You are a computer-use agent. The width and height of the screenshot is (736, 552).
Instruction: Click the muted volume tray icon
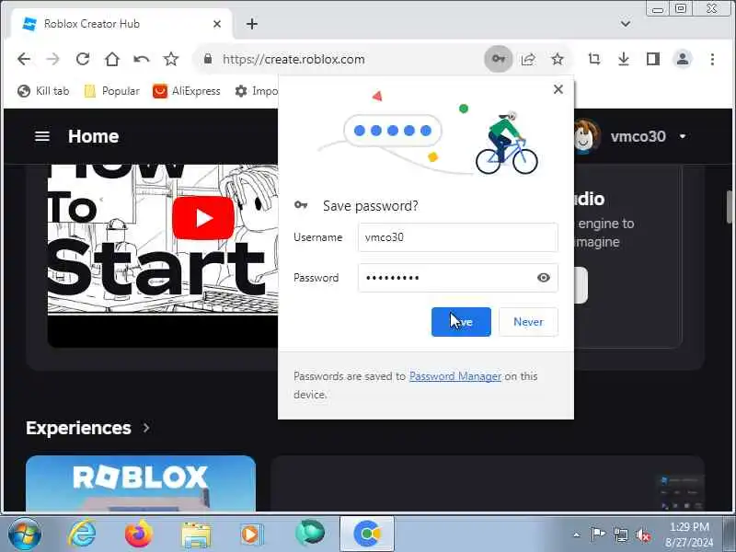pos(642,535)
